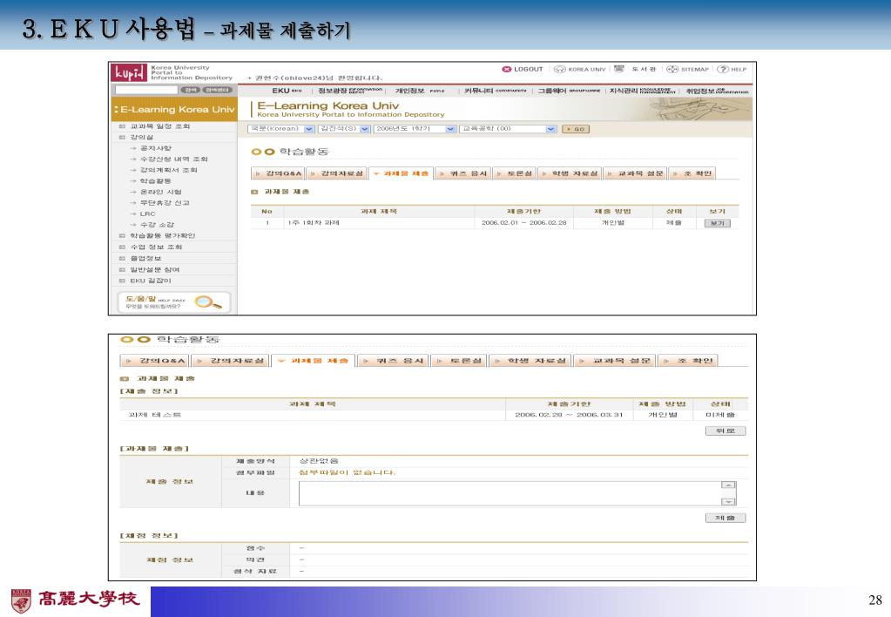Open the 개인정보 PIMS menu

click(x=420, y=91)
